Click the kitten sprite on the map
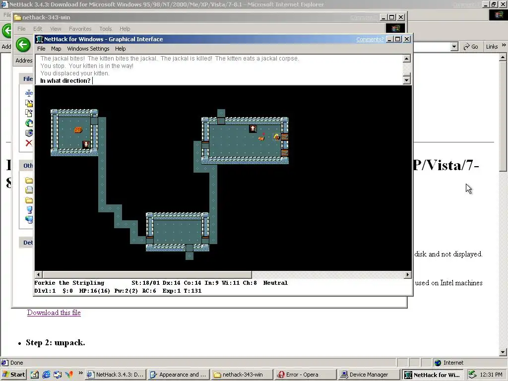508x381 pixels. (x=261, y=137)
